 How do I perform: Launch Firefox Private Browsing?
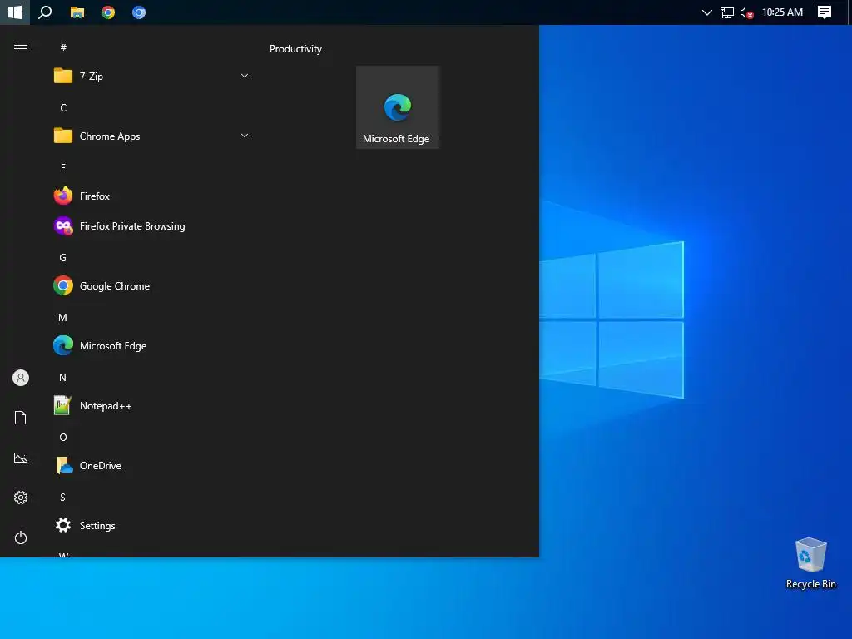coord(152,225)
